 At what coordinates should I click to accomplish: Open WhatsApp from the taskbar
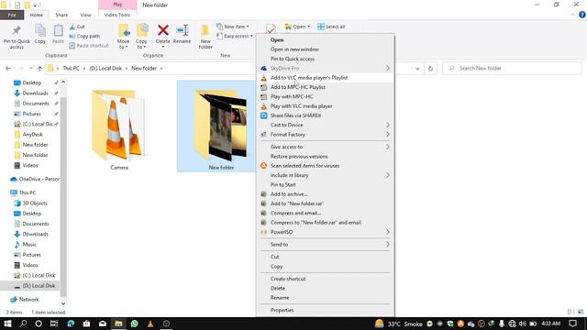click(135, 324)
